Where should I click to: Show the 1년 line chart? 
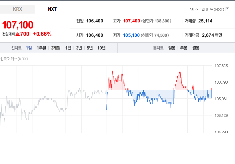coord(68,48)
